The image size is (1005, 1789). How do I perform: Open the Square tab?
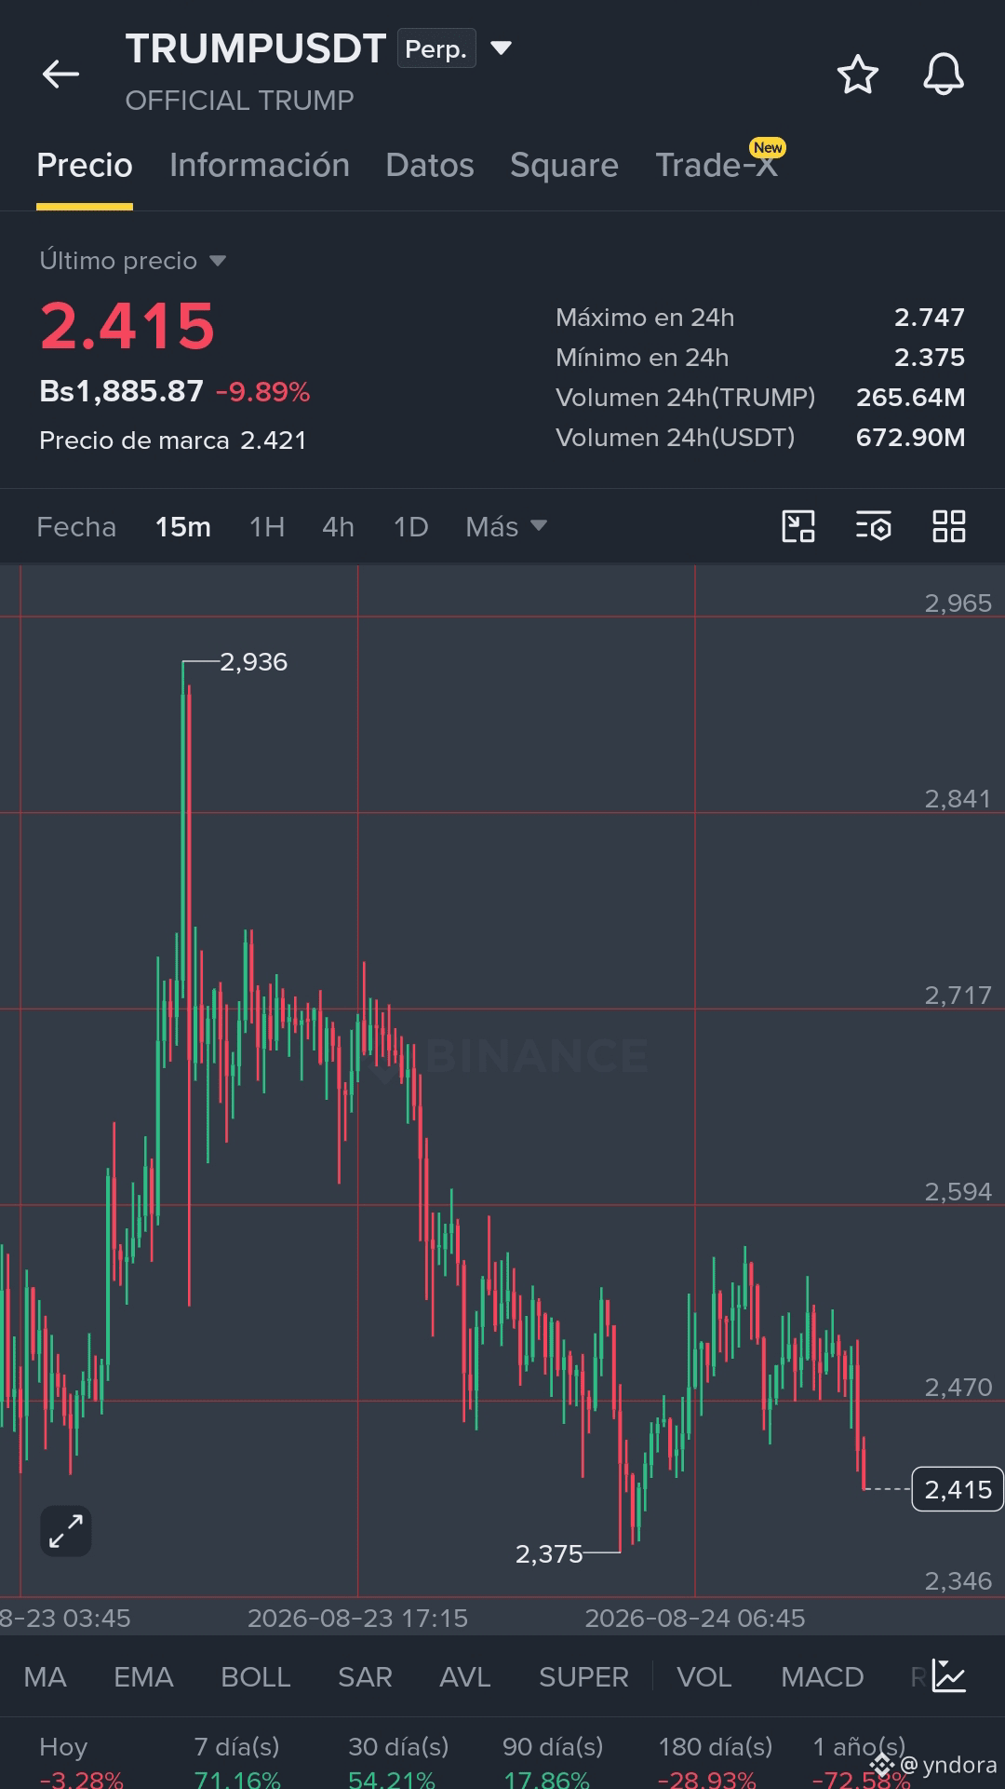click(564, 165)
